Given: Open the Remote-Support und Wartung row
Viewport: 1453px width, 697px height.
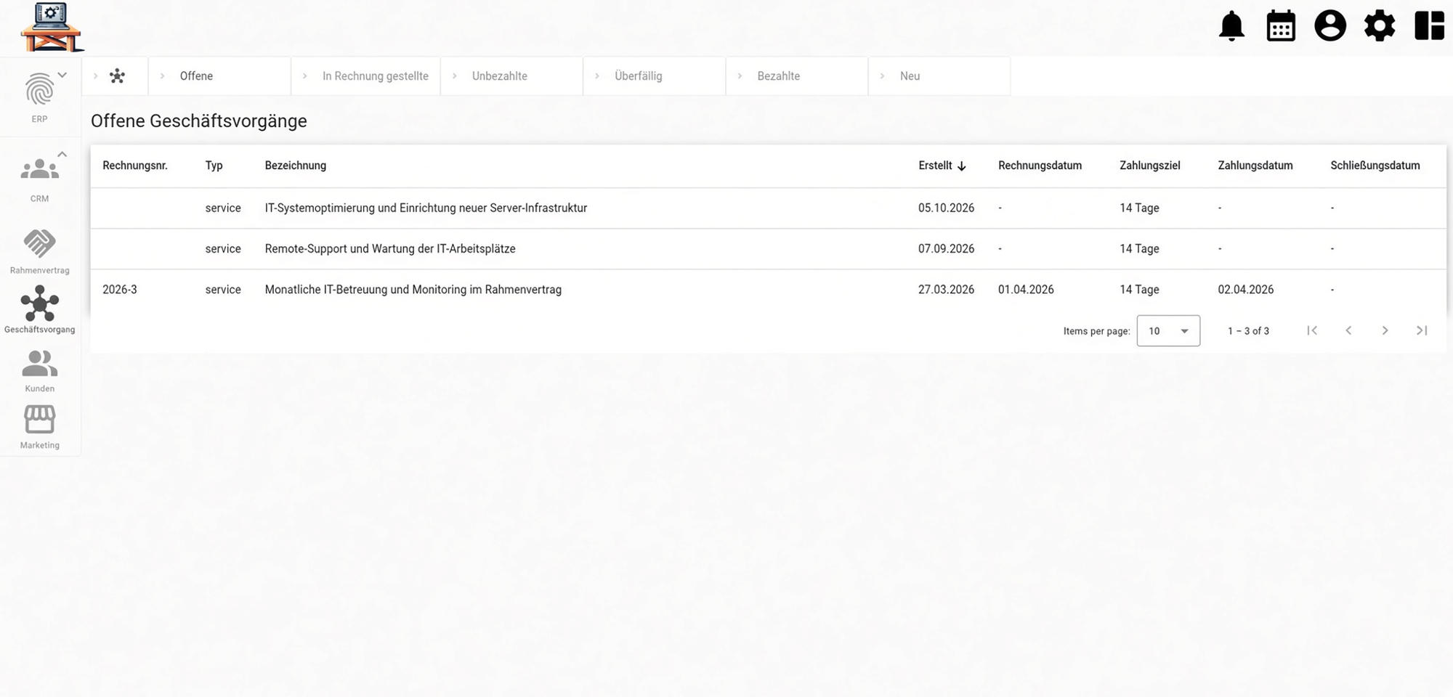Looking at the screenshot, I should coord(768,249).
